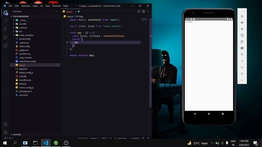
Task: Open the File menu
Action: [x=10, y=6]
